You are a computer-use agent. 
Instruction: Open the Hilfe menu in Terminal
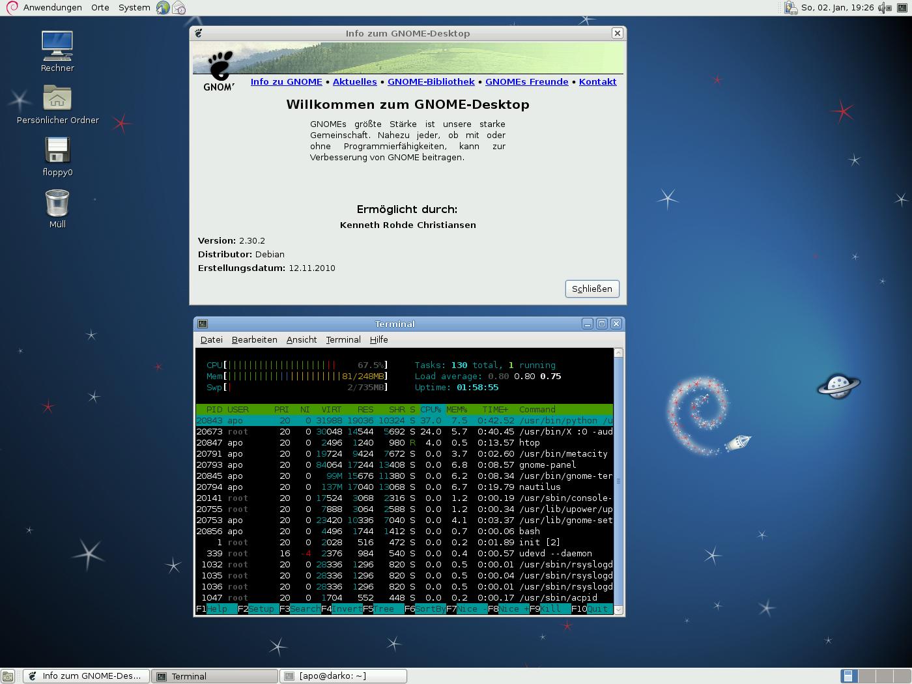coord(379,339)
